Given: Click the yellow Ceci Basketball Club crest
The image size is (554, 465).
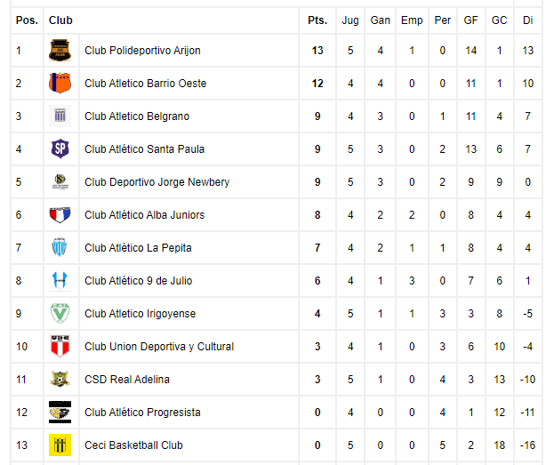Looking at the screenshot, I should point(60,445).
